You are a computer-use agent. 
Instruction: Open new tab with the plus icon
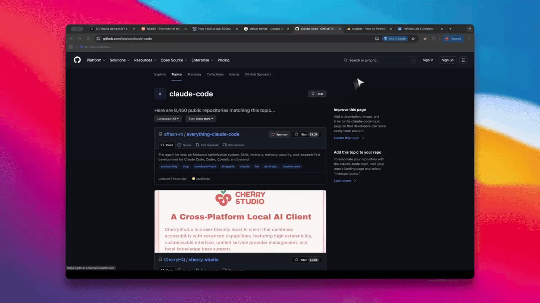tap(450, 29)
